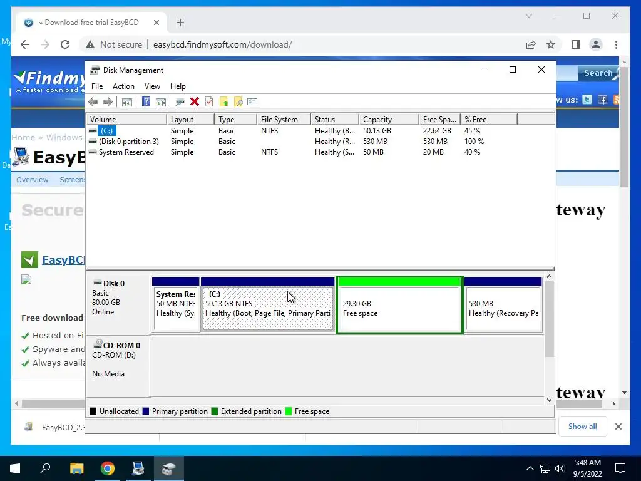
Task: Click the 50.13 GB capacity cell
Action: click(377, 131)
